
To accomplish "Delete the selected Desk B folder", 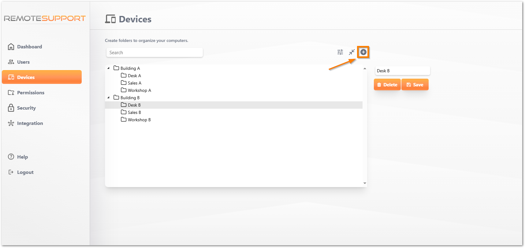I will pyautogui.click(x=387, y=85).
